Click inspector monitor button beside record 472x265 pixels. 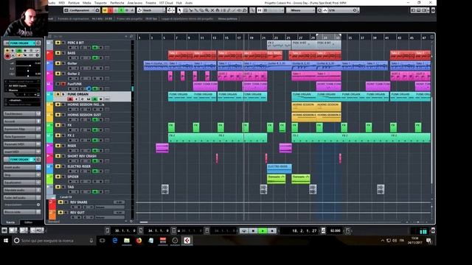(13, 56)
